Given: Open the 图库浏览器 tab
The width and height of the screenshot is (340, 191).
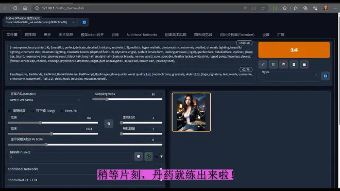Looking at the screenshot, I should (203, 34).
